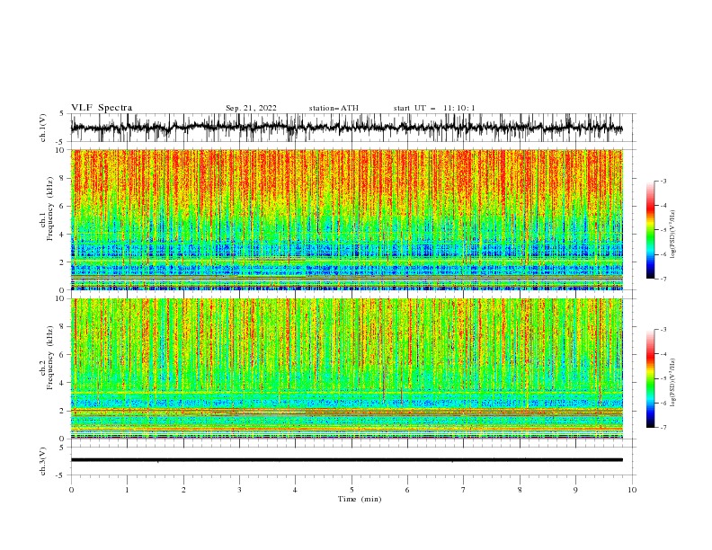
Task: Click time axis tick label '0'
Action: coord(71,490)
